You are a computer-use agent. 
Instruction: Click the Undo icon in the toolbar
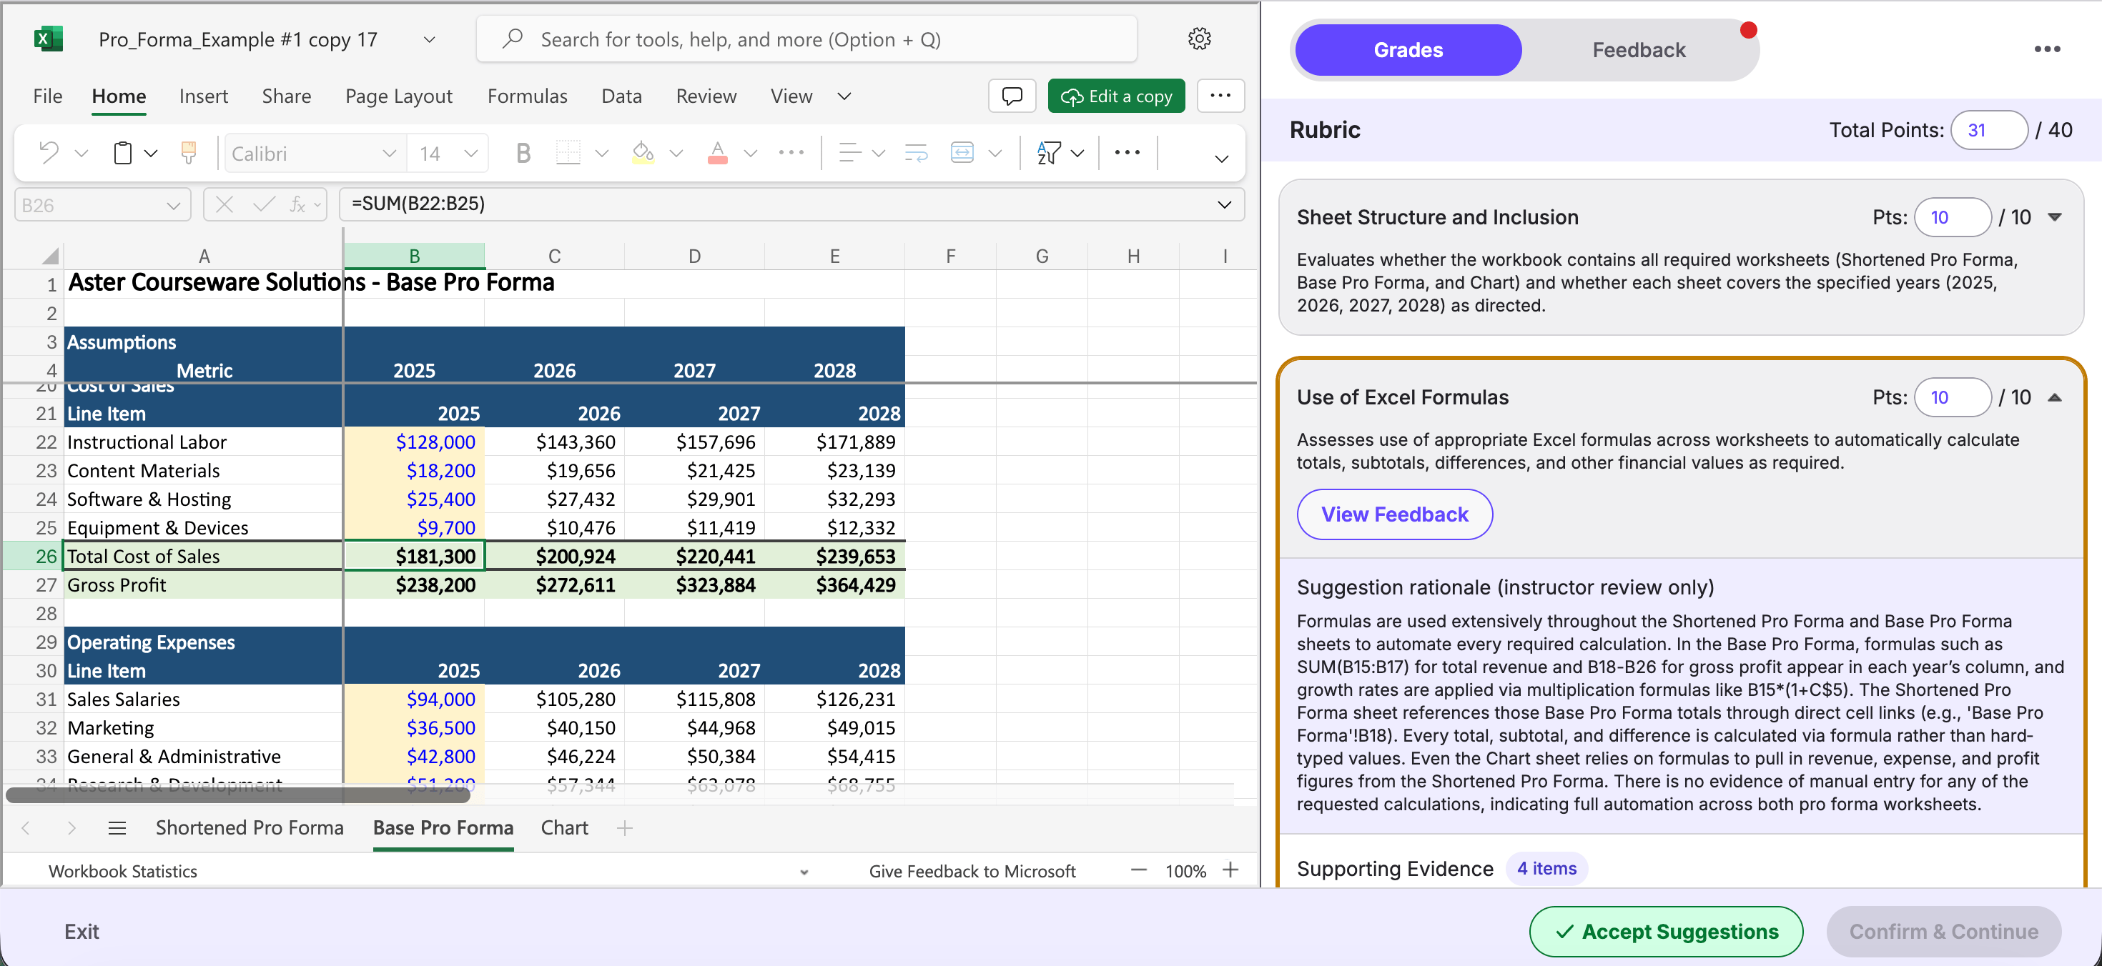coord(49,152)
